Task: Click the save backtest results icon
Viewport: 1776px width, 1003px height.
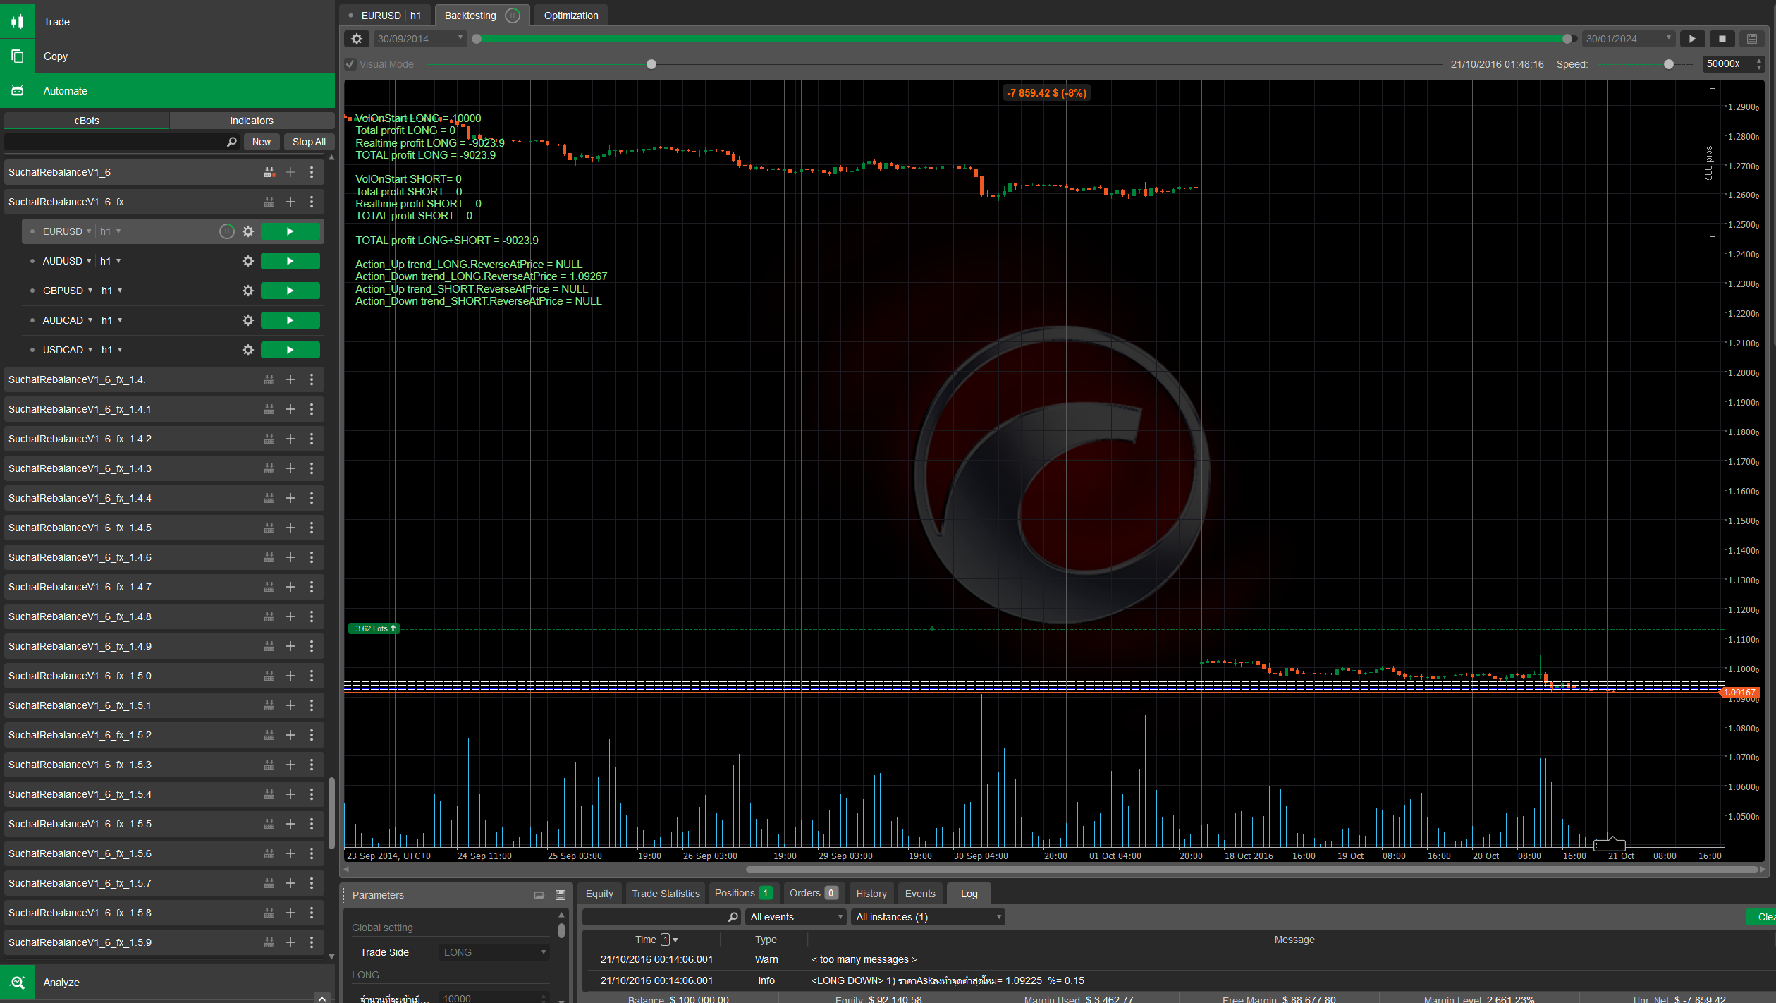Action: 1752,39
